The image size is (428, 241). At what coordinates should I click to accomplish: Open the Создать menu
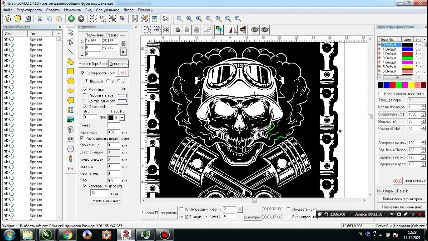click(x=53, y=10)
